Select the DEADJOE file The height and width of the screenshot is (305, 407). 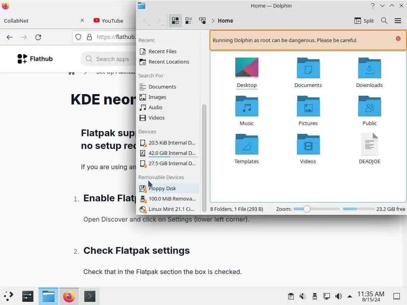[x=369, y=149]
